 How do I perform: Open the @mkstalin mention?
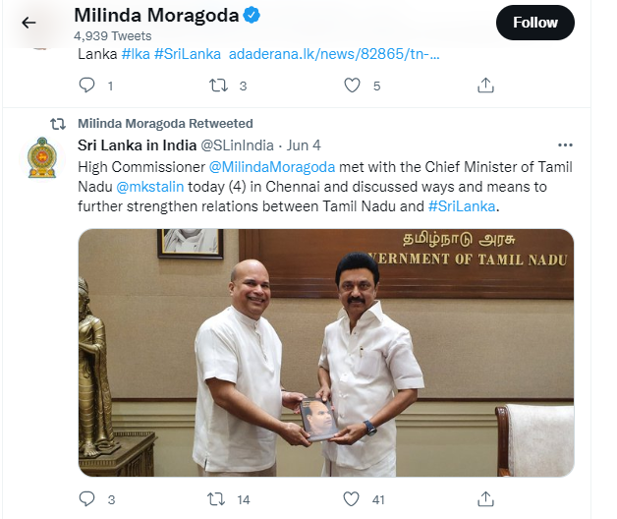[x=150, y=187]
